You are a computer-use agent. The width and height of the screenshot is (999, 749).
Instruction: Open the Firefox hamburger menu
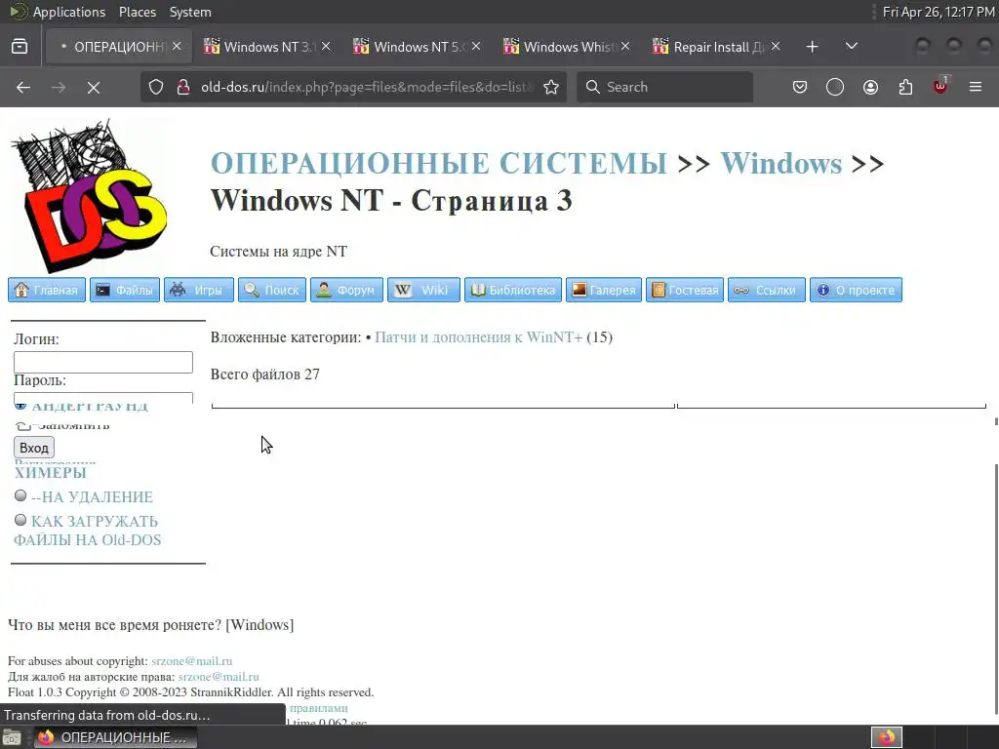coord(976,87)
